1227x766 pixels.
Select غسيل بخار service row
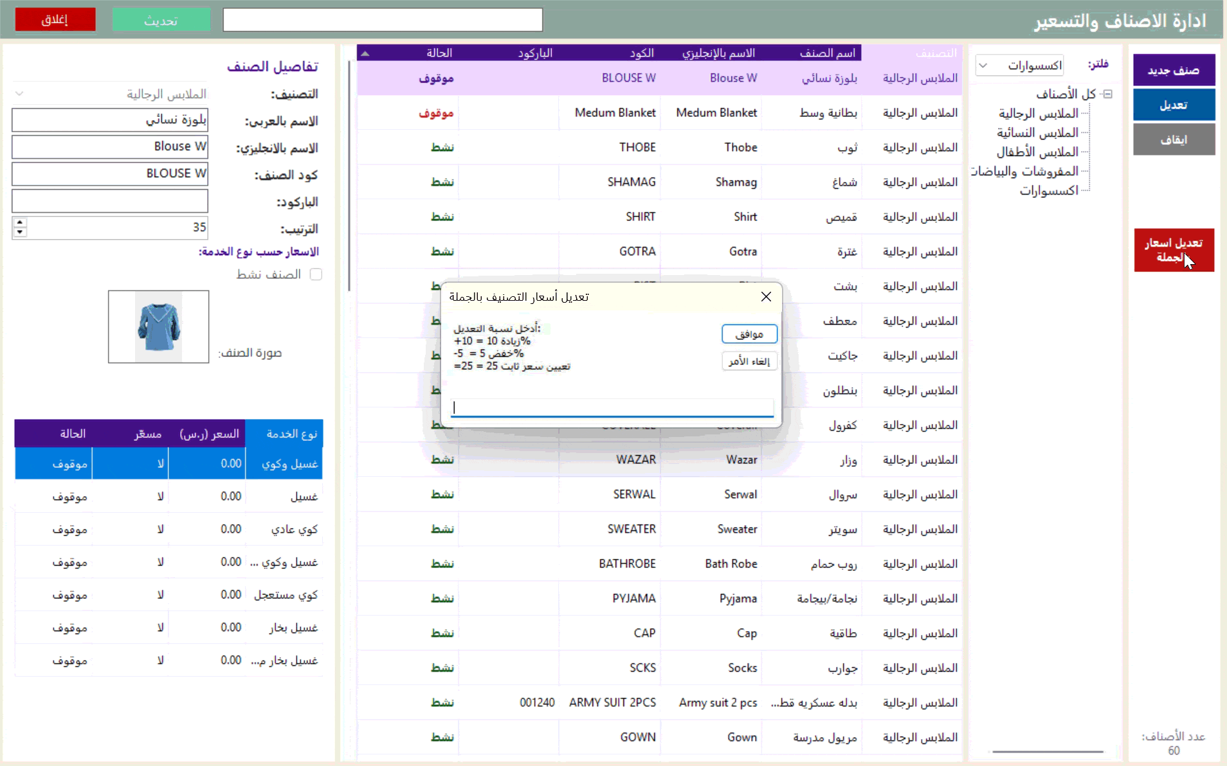click(x=168, y=627)
